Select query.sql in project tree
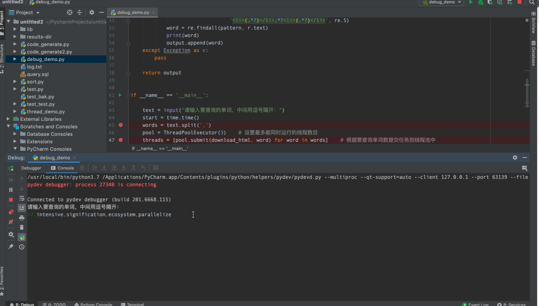 tap(37, 74)
